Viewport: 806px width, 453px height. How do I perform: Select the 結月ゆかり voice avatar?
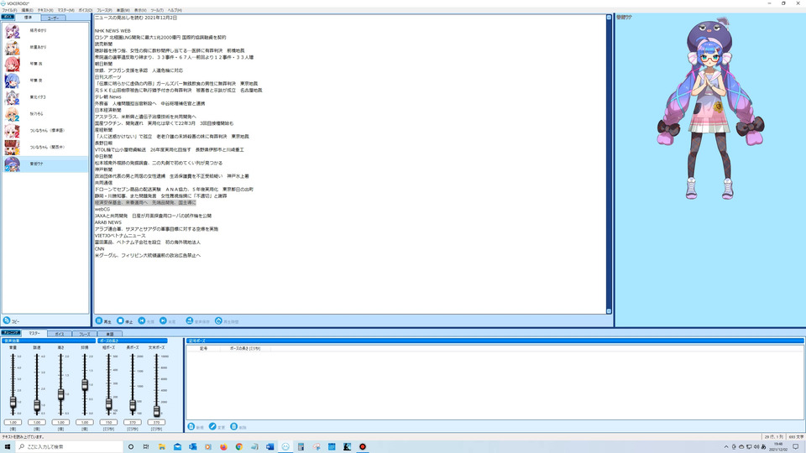point(13,31)
